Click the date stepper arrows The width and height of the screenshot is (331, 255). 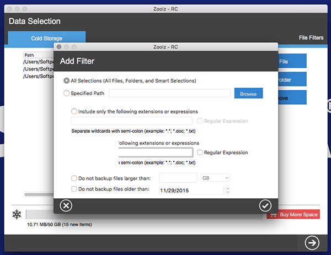click(227, 191)
